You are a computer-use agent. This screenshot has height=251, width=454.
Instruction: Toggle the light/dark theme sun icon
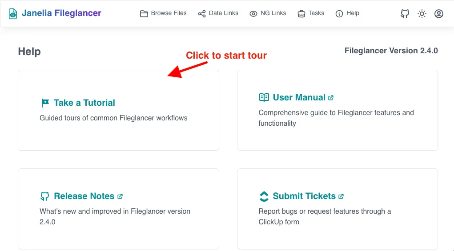(422, 14)
